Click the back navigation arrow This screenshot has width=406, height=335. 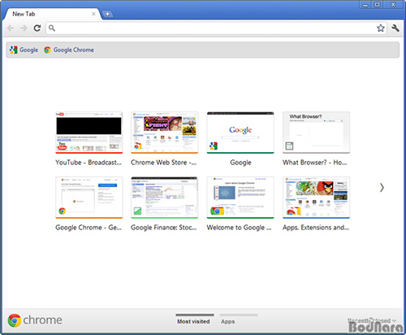11,28
